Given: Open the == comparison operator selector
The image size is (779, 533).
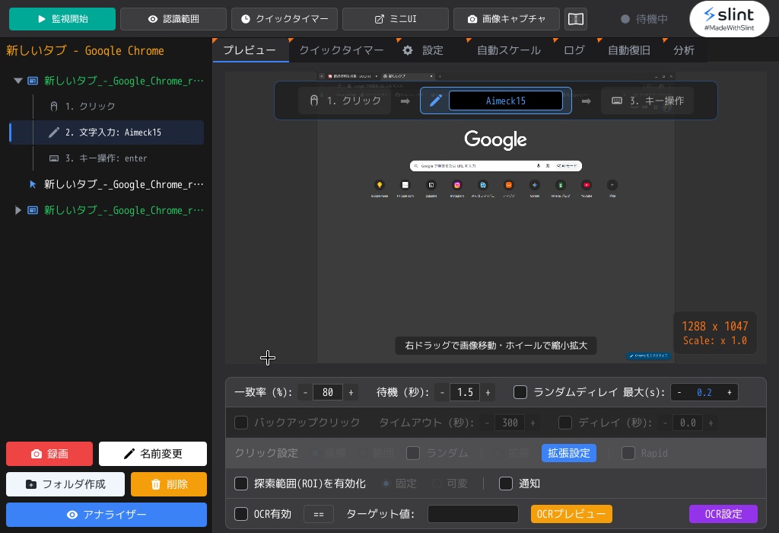Looking at the screenshot, I should pyautogui.click(x=319, y=514).
